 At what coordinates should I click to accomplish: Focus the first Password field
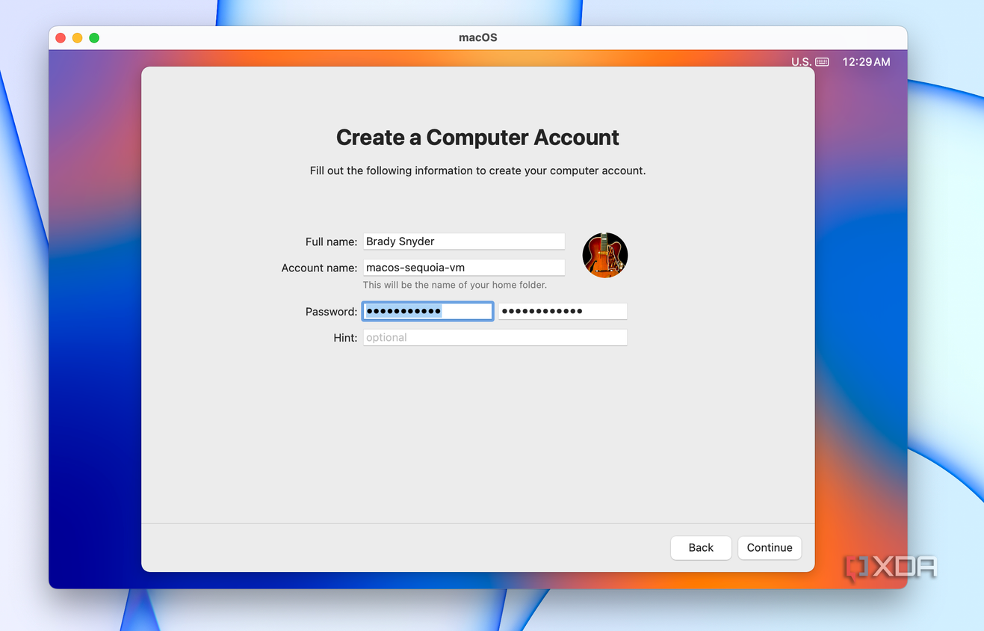click(x=427, y=311)
